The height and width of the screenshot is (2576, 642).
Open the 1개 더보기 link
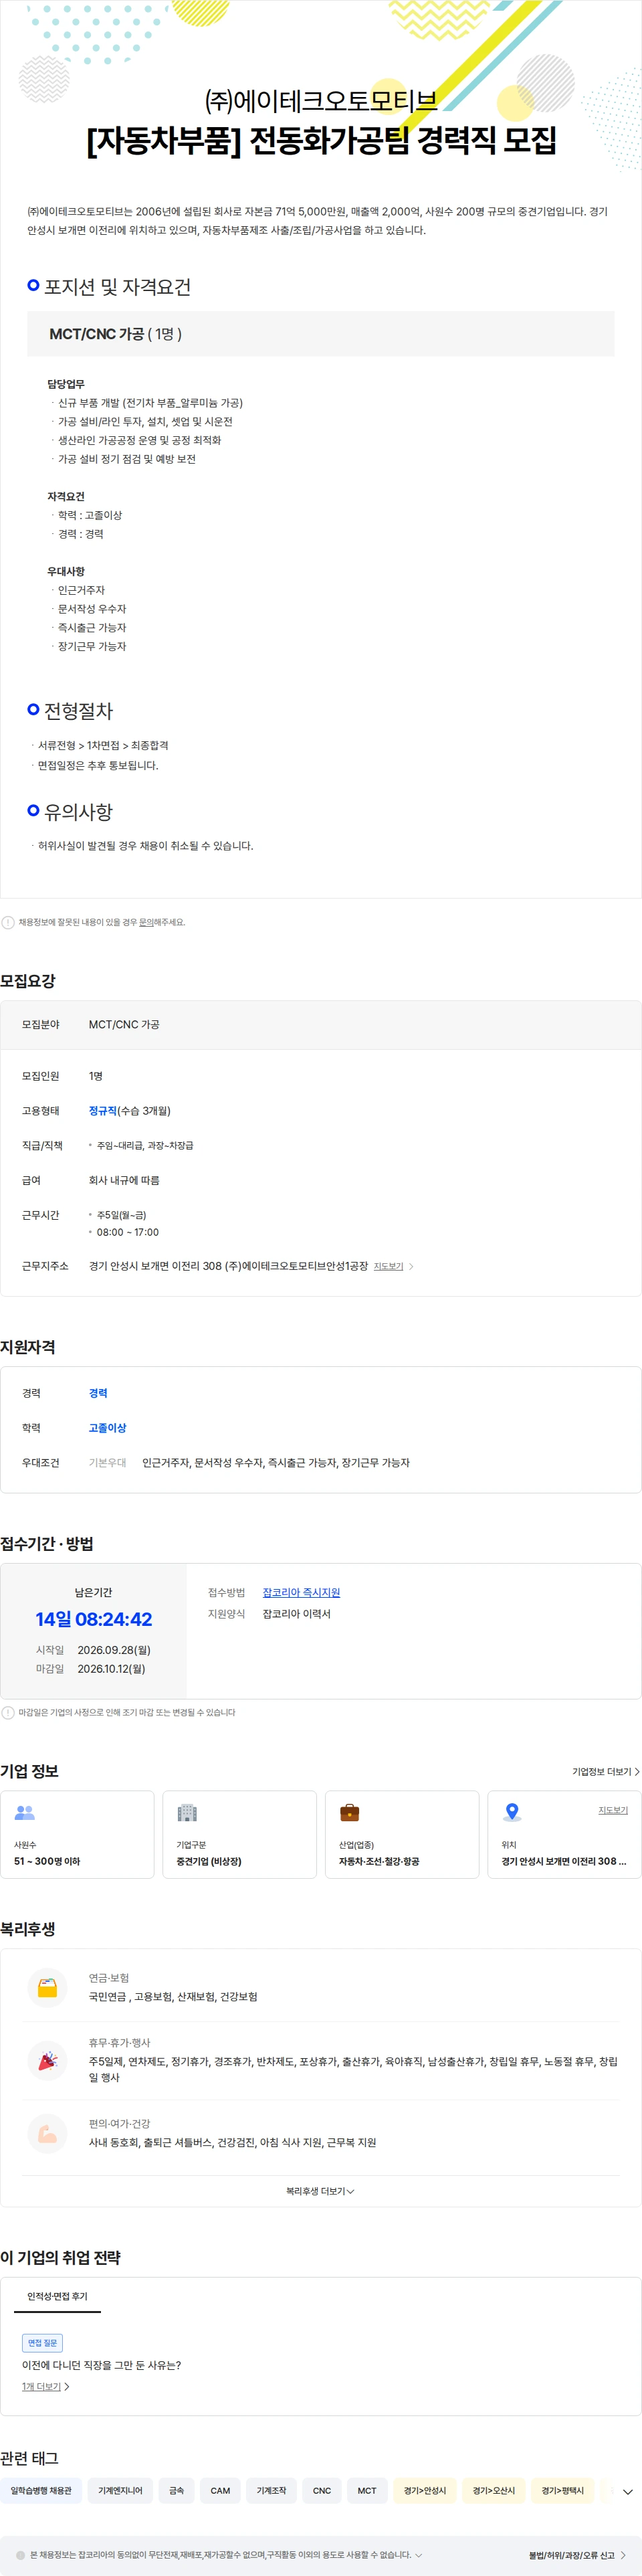(45, 2386)
